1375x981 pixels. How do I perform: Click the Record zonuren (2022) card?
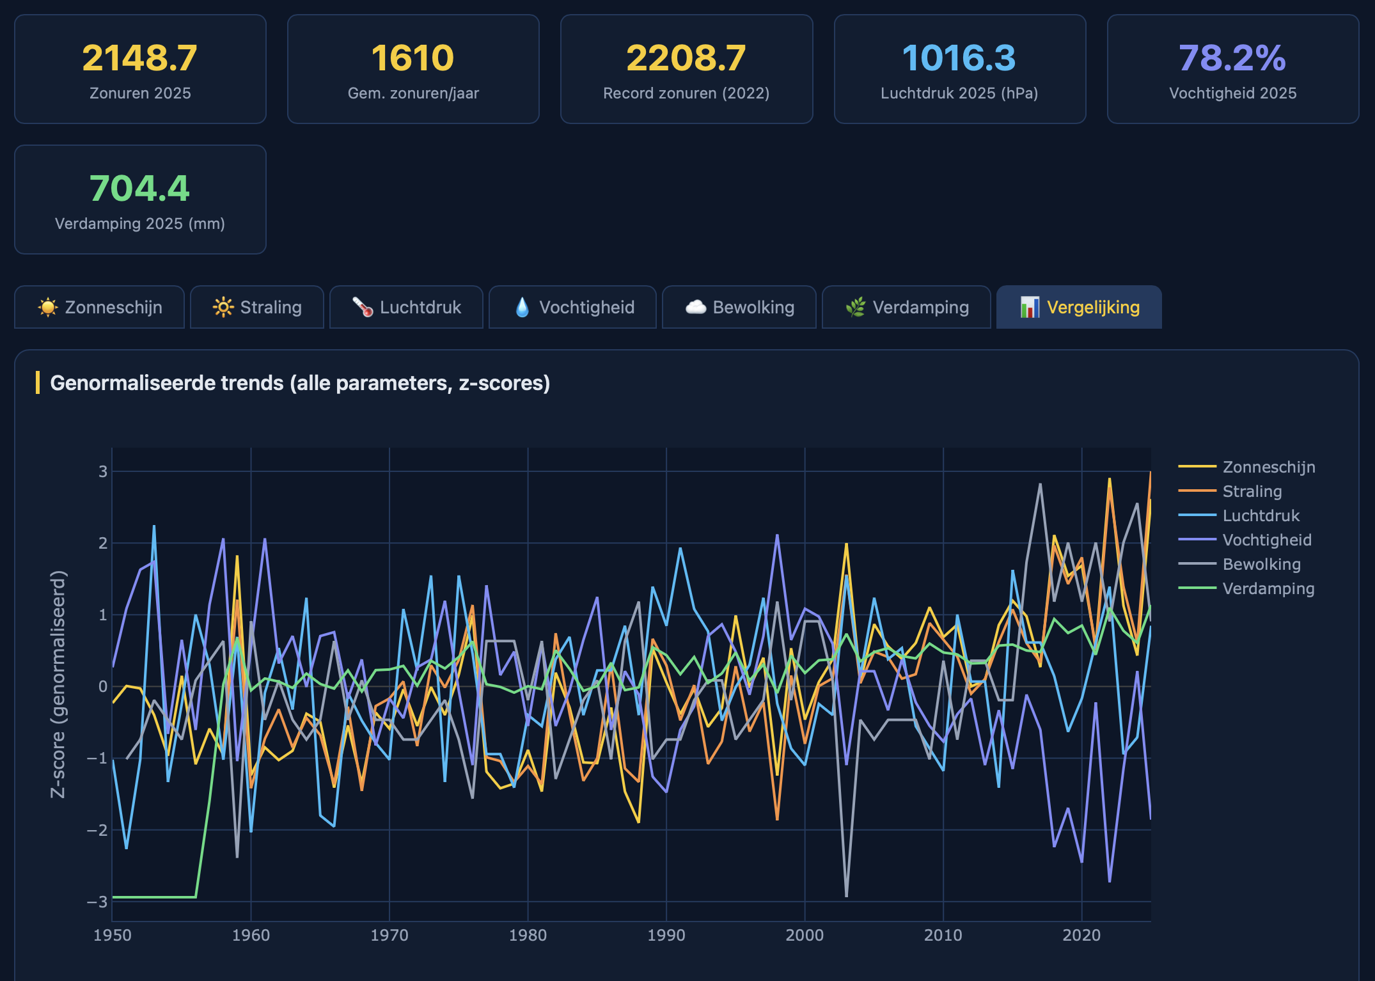(686, 69)
